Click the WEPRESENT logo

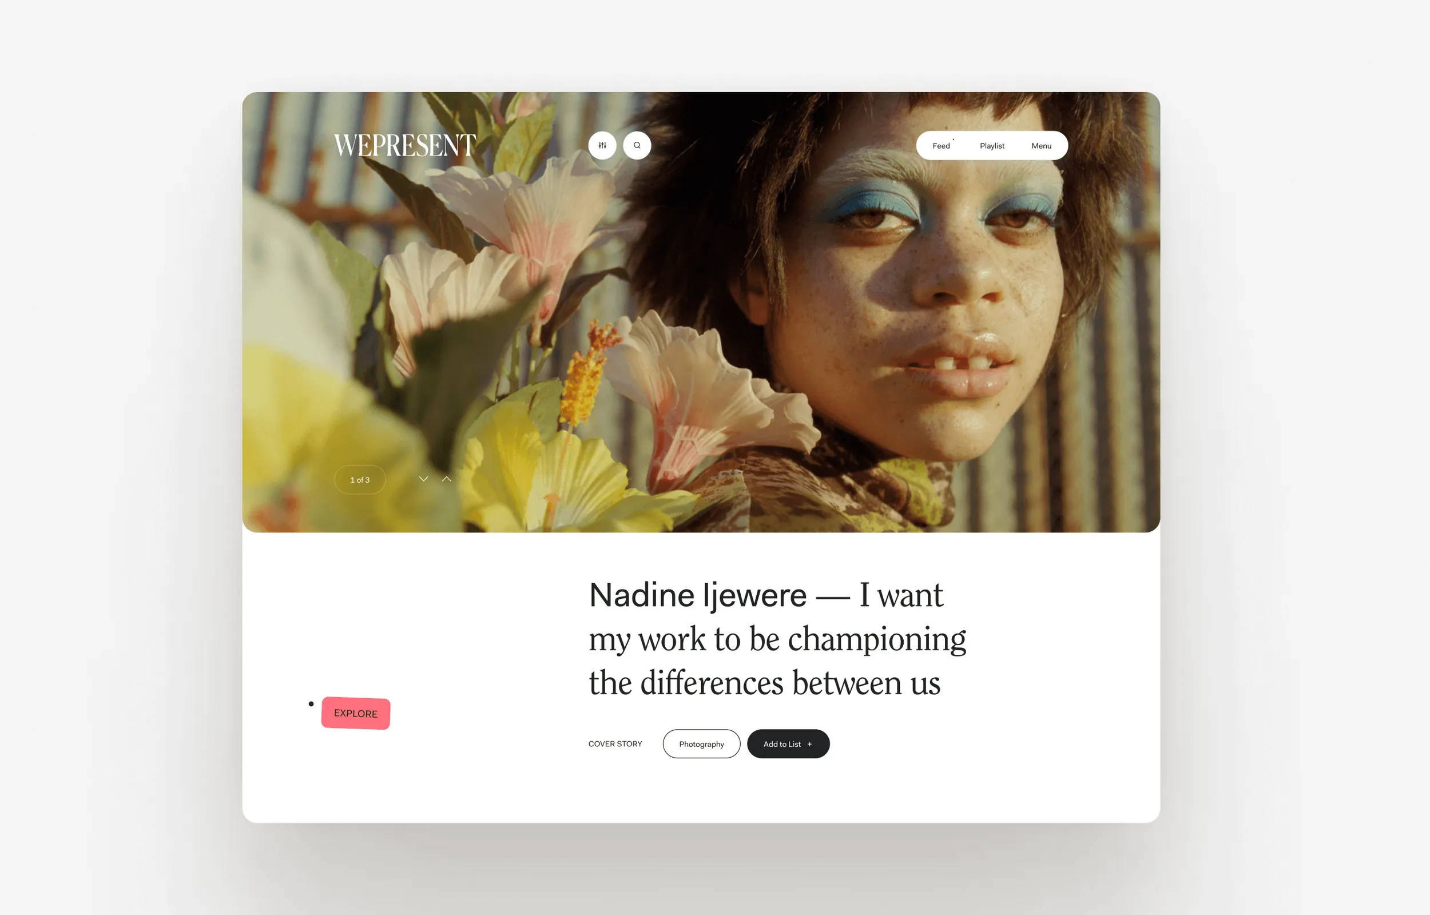coord(404,146)
